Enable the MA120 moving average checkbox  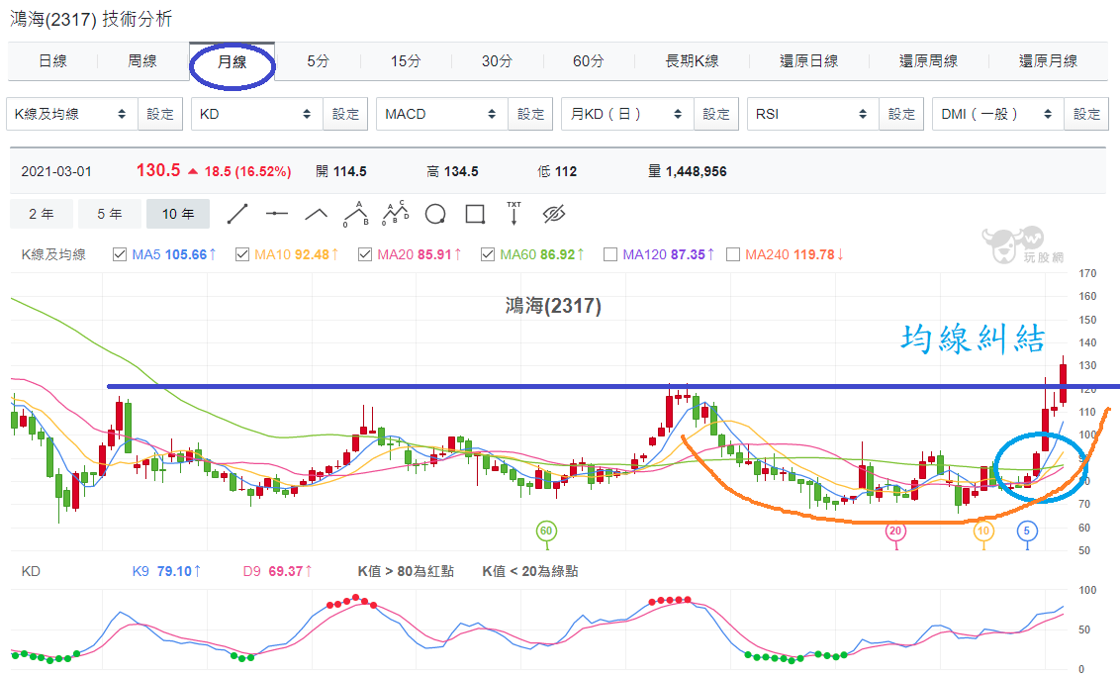pos(610,254)
